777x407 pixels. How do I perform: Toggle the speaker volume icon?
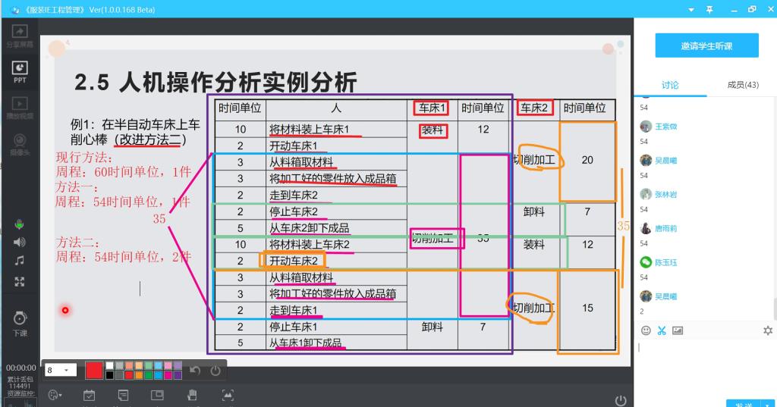pyautogui.click(x=20, y=242)
